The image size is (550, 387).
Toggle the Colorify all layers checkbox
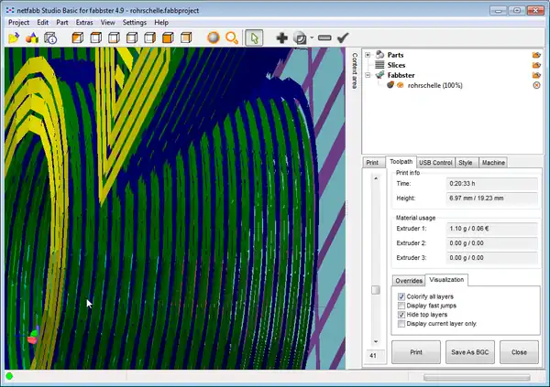click(x=401, y=296)
